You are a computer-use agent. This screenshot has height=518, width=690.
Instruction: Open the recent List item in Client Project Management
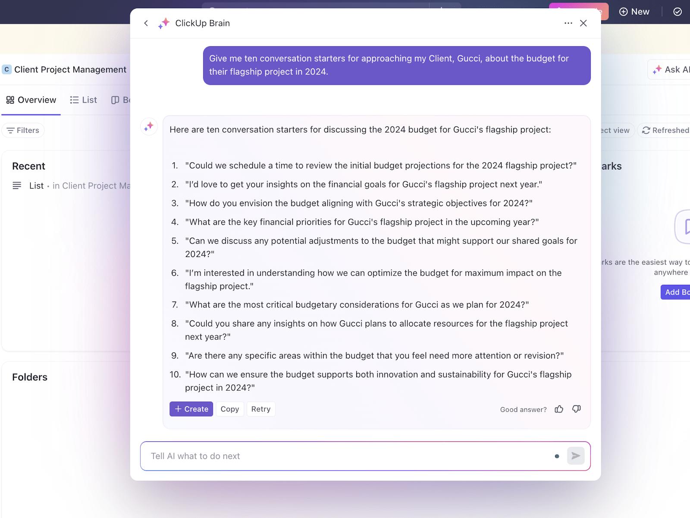pyautogui.click(x=71, y=186)
